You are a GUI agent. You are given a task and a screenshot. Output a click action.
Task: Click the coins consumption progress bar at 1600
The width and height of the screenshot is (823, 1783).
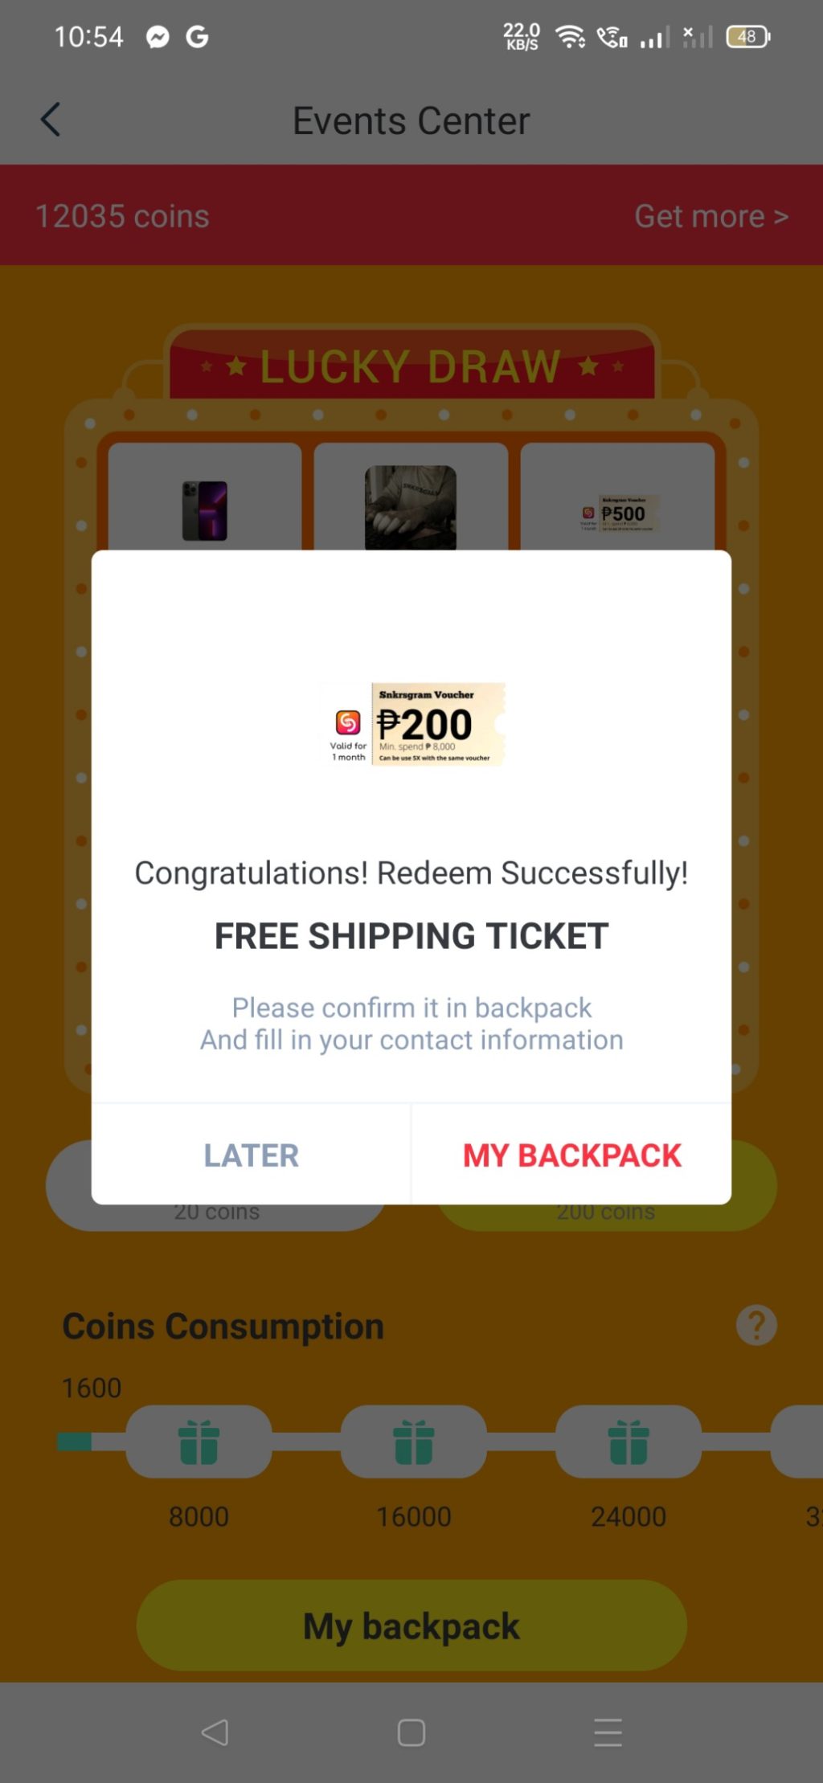point(75,1442)
